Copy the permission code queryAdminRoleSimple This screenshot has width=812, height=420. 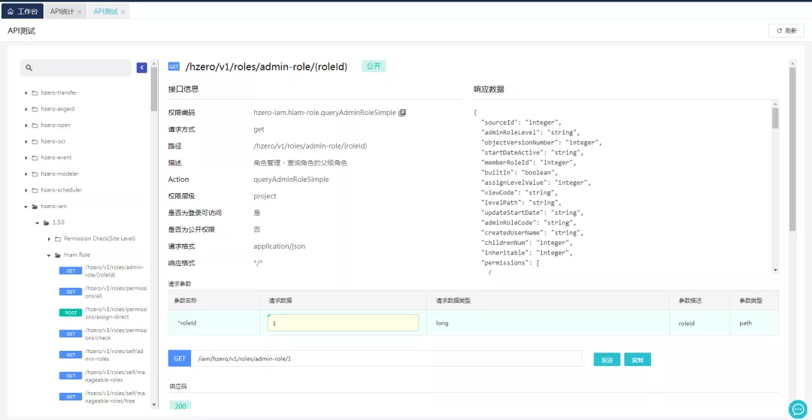(402, 113)
